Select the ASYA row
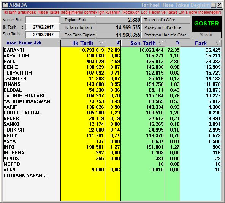225x203 pixels. pyautogui.click(x=112, y=141)
